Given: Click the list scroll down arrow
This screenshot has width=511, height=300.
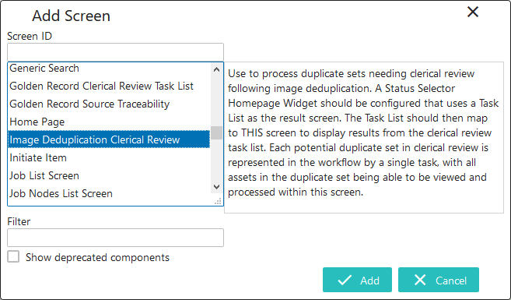Looking at the screenshot, I should coord(216,187).
